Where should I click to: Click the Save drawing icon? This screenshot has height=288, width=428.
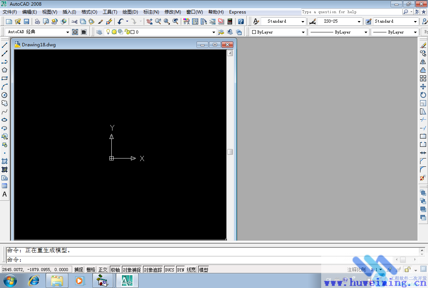(x=26, y=21)
